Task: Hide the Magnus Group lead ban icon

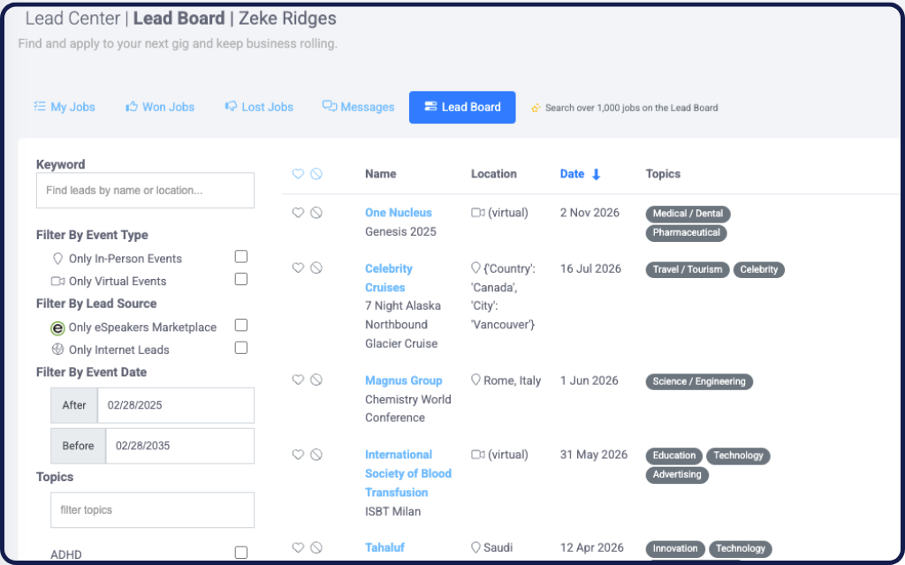Action: (316, 380)
